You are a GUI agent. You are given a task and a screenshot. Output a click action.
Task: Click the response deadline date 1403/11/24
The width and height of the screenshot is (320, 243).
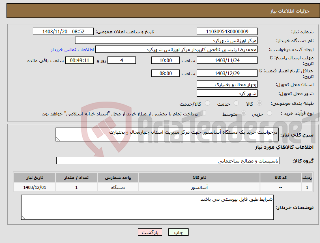pyautogui.click(x=227, y=60)
